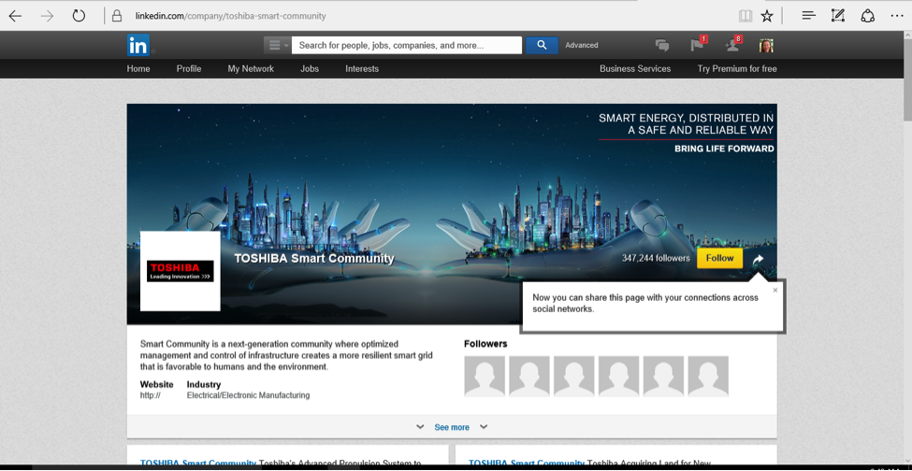Open the search category dropdown
Screen dimensions: 912x471
click(x=277, y=45)
